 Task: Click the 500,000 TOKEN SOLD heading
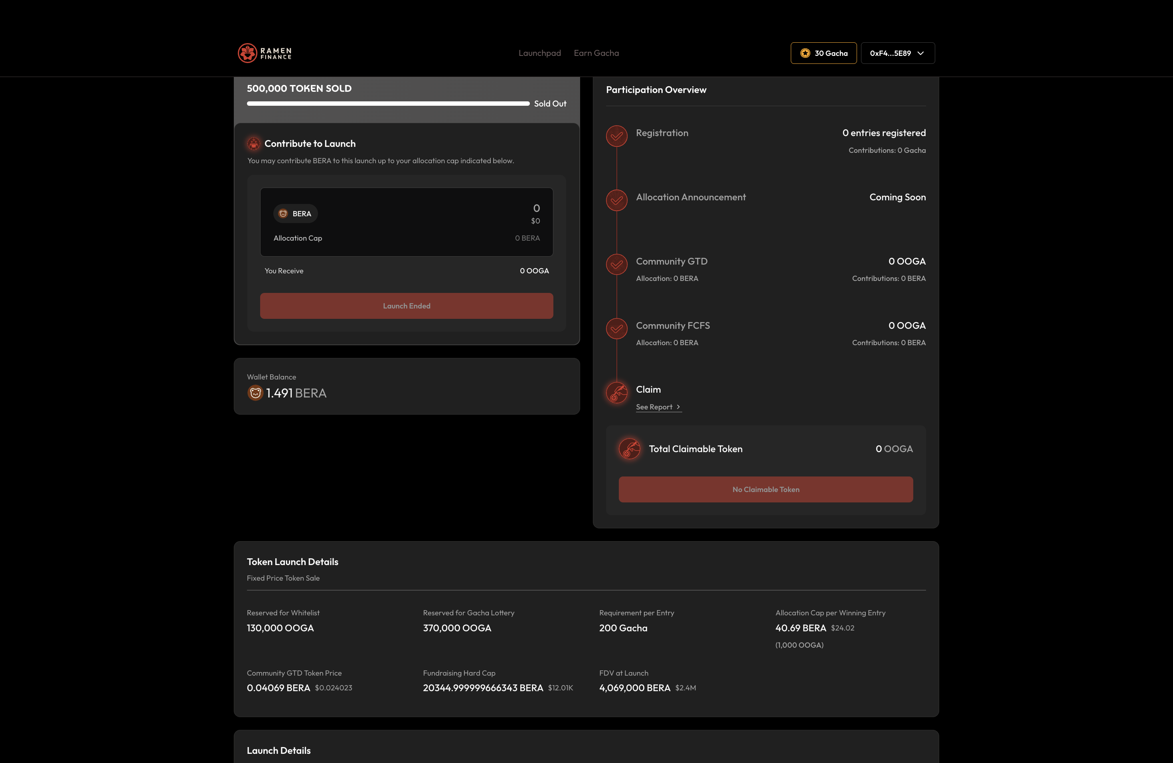coord(299,88)
